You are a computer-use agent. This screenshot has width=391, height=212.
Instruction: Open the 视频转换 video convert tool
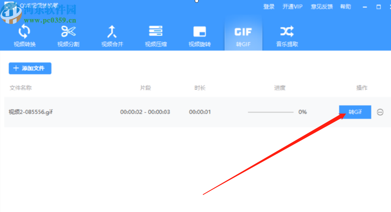(25, 36)
